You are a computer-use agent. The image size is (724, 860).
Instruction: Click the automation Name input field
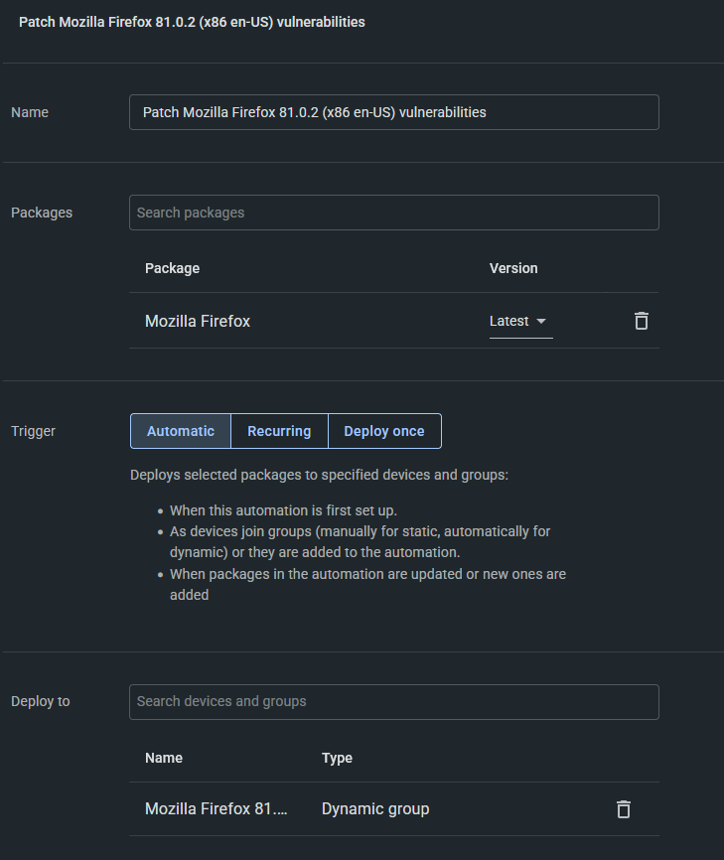(x=394, y=112)
